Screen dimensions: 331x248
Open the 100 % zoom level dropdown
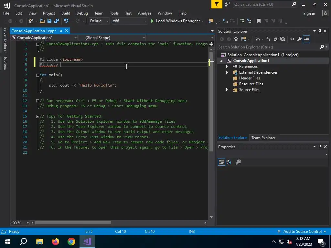tap(20, 223)
